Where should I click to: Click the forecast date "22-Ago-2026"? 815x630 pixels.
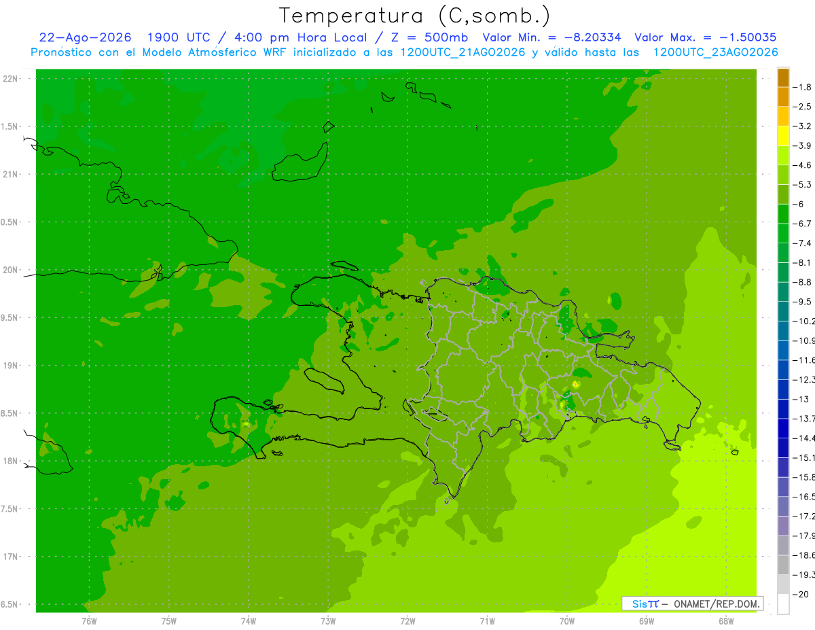pos(85,37)
